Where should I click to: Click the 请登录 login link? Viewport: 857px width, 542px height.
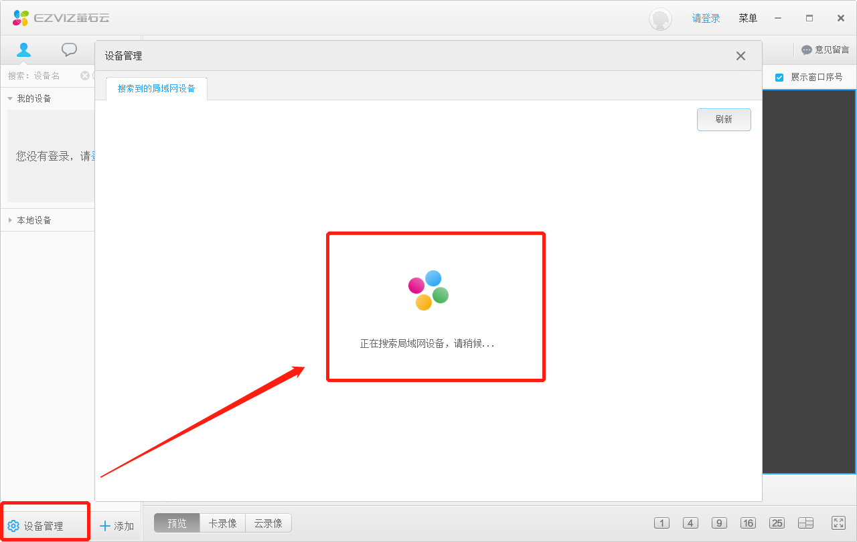point(706,19)
